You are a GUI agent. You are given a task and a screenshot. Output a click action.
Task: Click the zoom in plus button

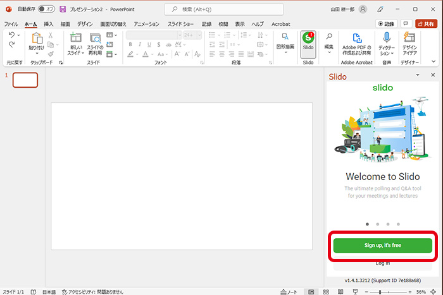[x=409, y=292]
